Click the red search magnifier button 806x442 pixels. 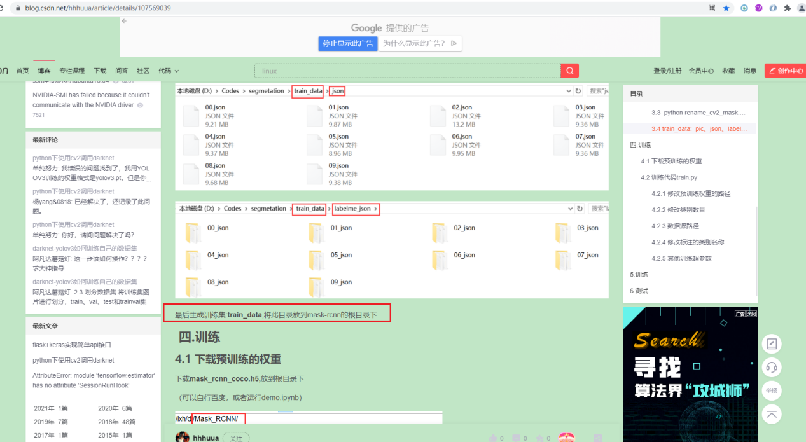pos(569,71)
